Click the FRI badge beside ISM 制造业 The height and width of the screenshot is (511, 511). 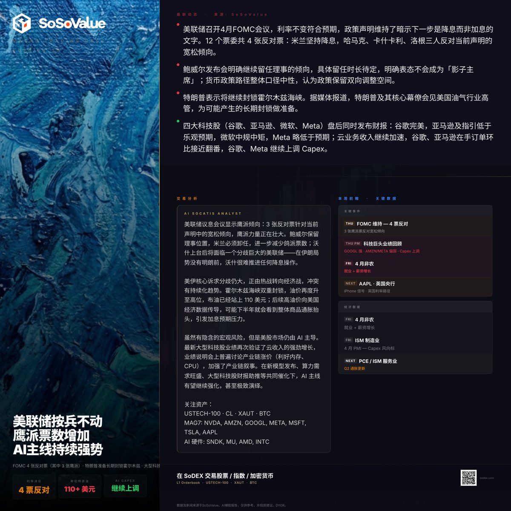[348, 340]
